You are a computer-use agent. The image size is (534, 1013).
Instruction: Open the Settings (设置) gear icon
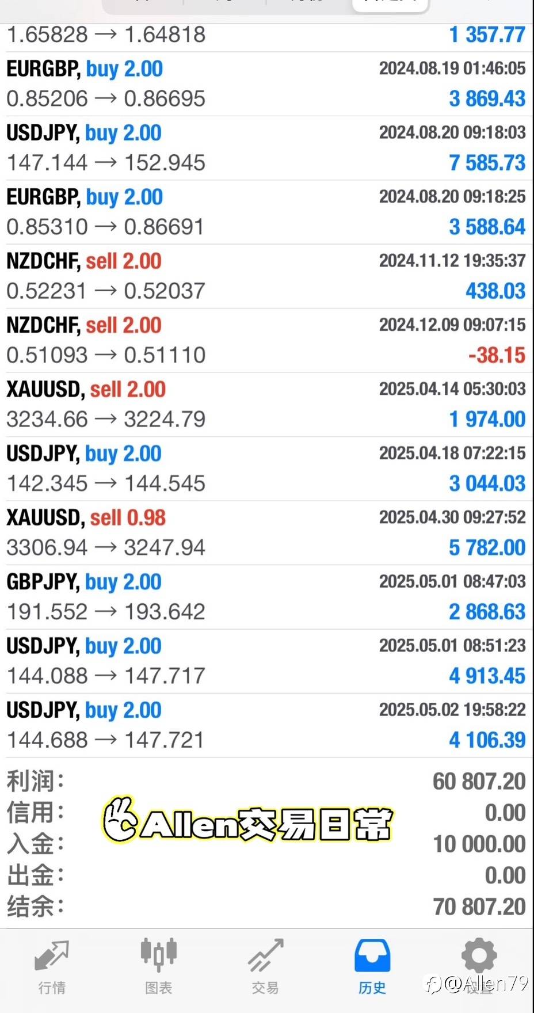tap(479, 955)
